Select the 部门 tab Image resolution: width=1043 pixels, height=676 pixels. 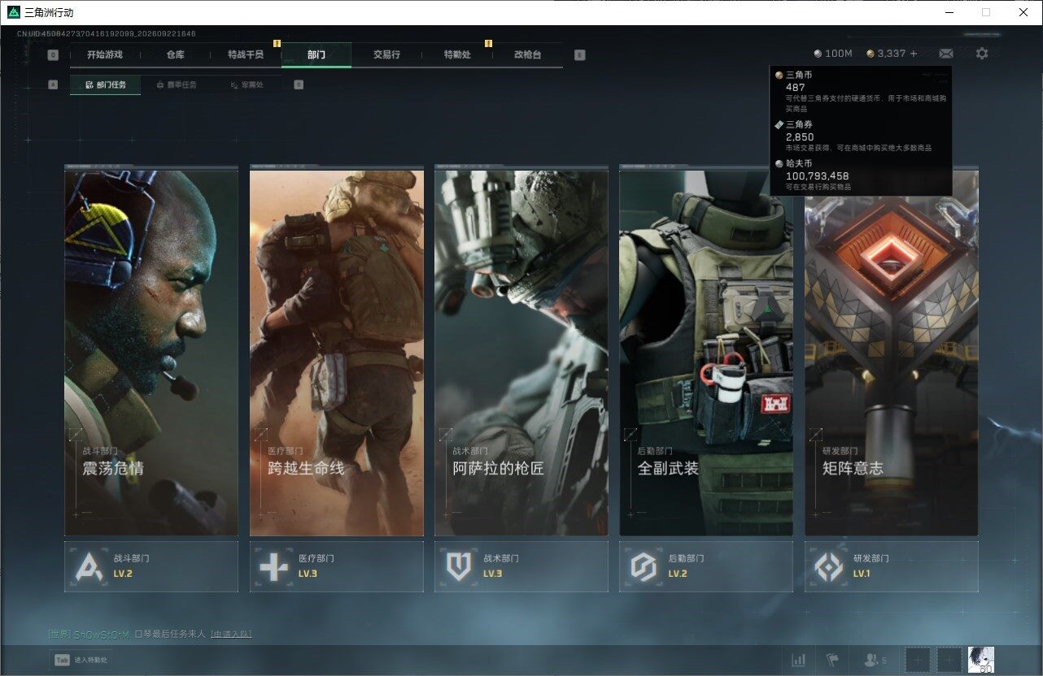tap(316, 55)
